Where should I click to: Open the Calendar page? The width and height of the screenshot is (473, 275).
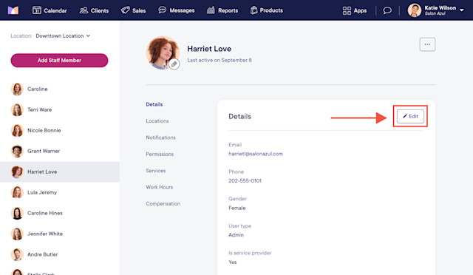50,10
